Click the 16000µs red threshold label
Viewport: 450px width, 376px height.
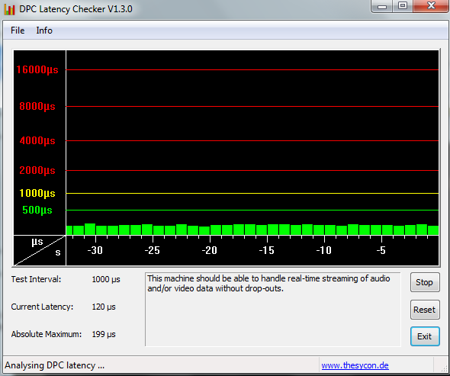tap(37, 69)
